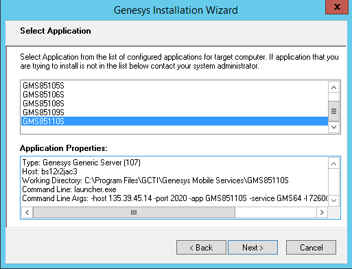Click the highlighted GMS85110S entry

pyautogui.click(x=175, y=121)
